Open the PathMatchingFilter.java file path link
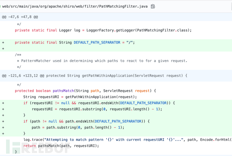Viewport: 232px width, 156px height. click(x=75, y=6)
